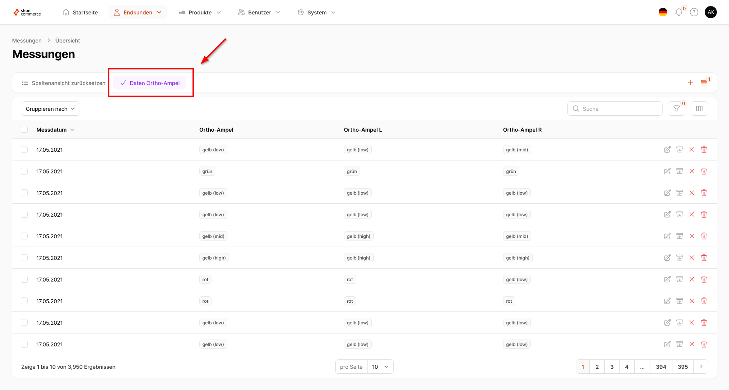Go to page 395 in pagination
729x390 pixels.
tap(683, 367)
